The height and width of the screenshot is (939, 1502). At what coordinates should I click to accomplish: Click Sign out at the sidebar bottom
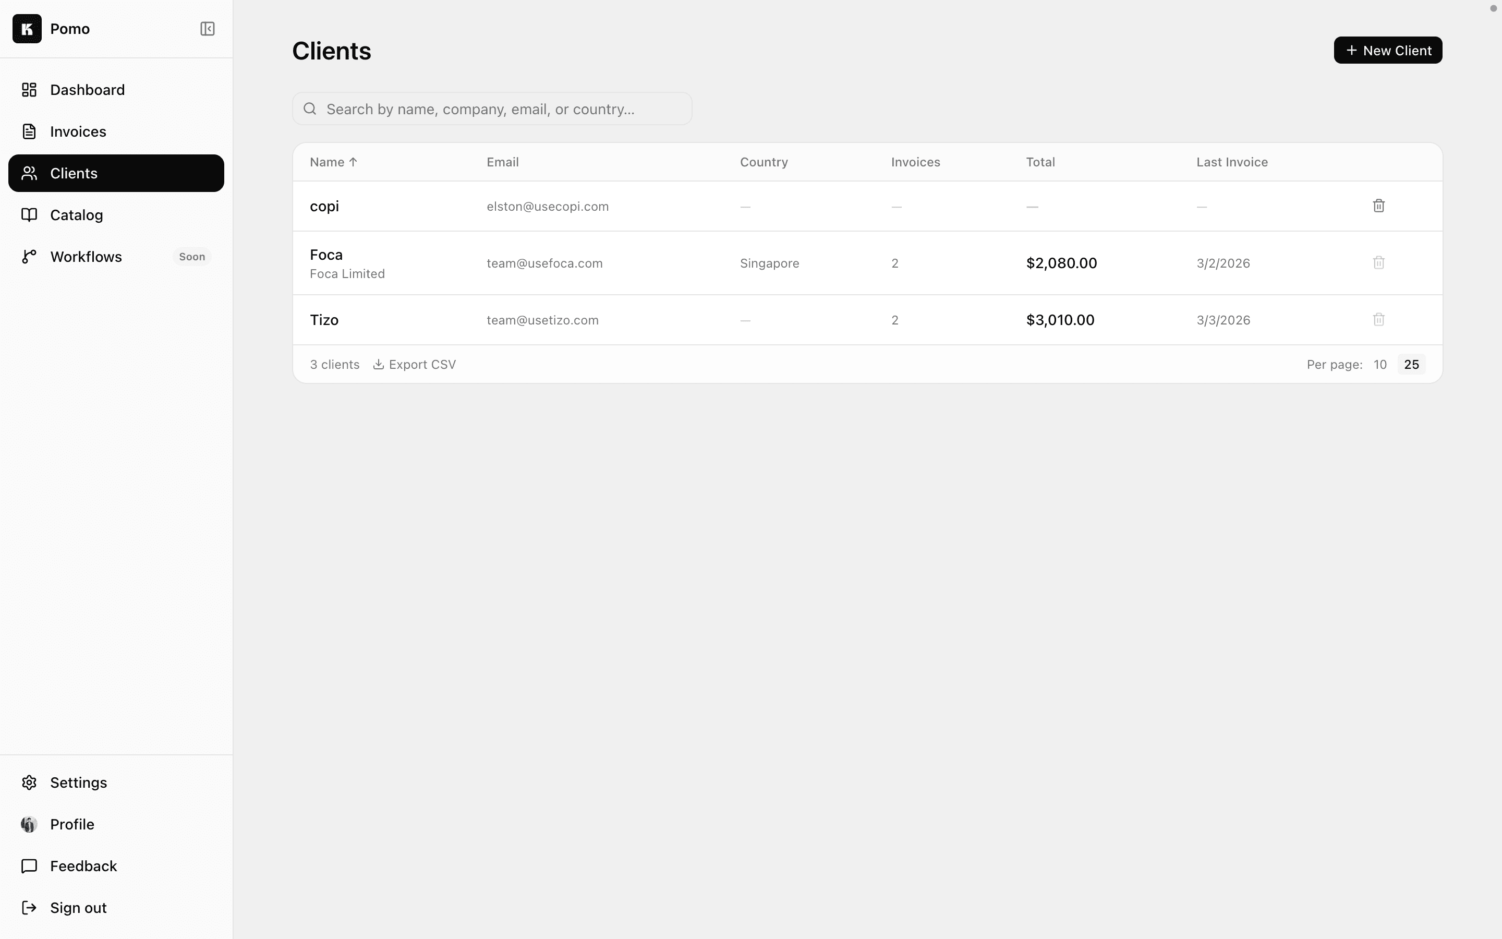pos(78,907)
